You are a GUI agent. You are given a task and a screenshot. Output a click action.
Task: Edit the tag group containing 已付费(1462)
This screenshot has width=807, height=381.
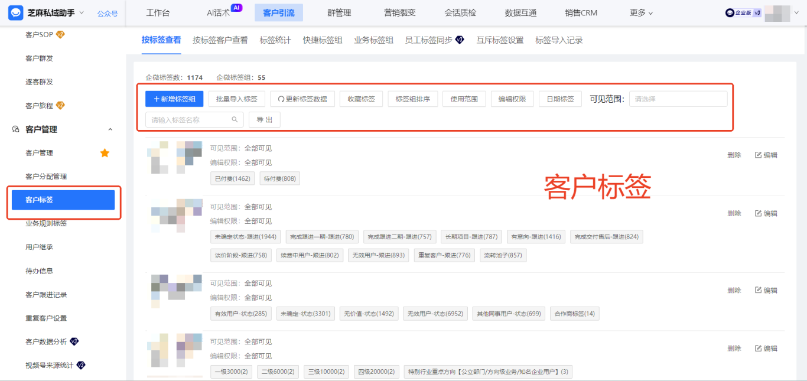coord(766,155)
